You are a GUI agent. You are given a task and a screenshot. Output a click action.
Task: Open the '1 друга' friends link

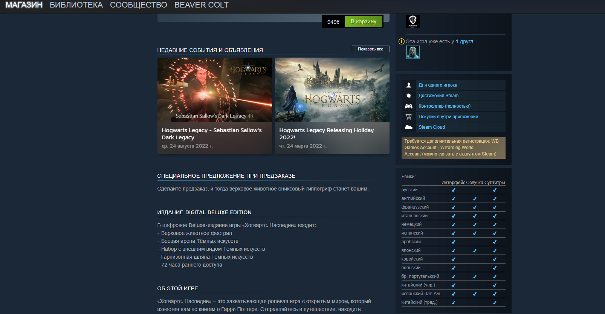click(464, 41)
